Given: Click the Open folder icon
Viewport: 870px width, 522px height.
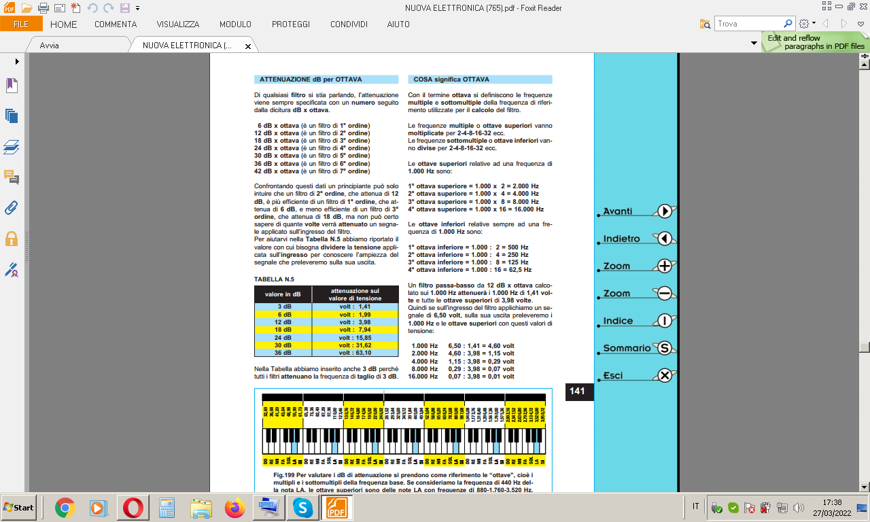Looking at the screenshot, I should coord(27,8).
